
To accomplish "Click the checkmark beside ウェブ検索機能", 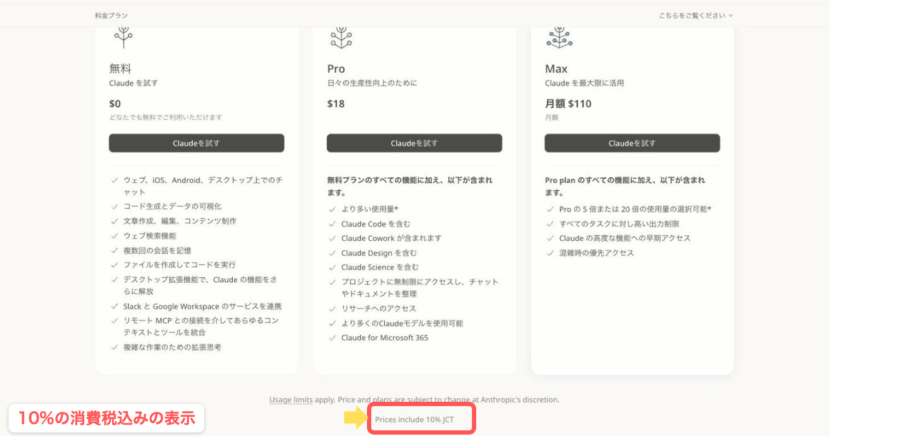I will point(115,236).
